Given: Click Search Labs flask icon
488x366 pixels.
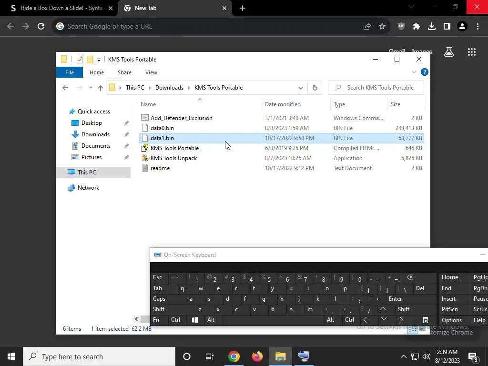Looking at the screenshot, I should point(449,52).
